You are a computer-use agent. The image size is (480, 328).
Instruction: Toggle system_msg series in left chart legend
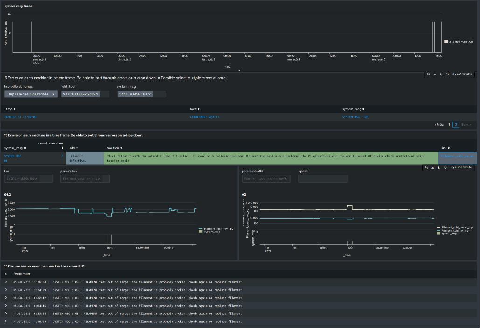coord(213,232)
